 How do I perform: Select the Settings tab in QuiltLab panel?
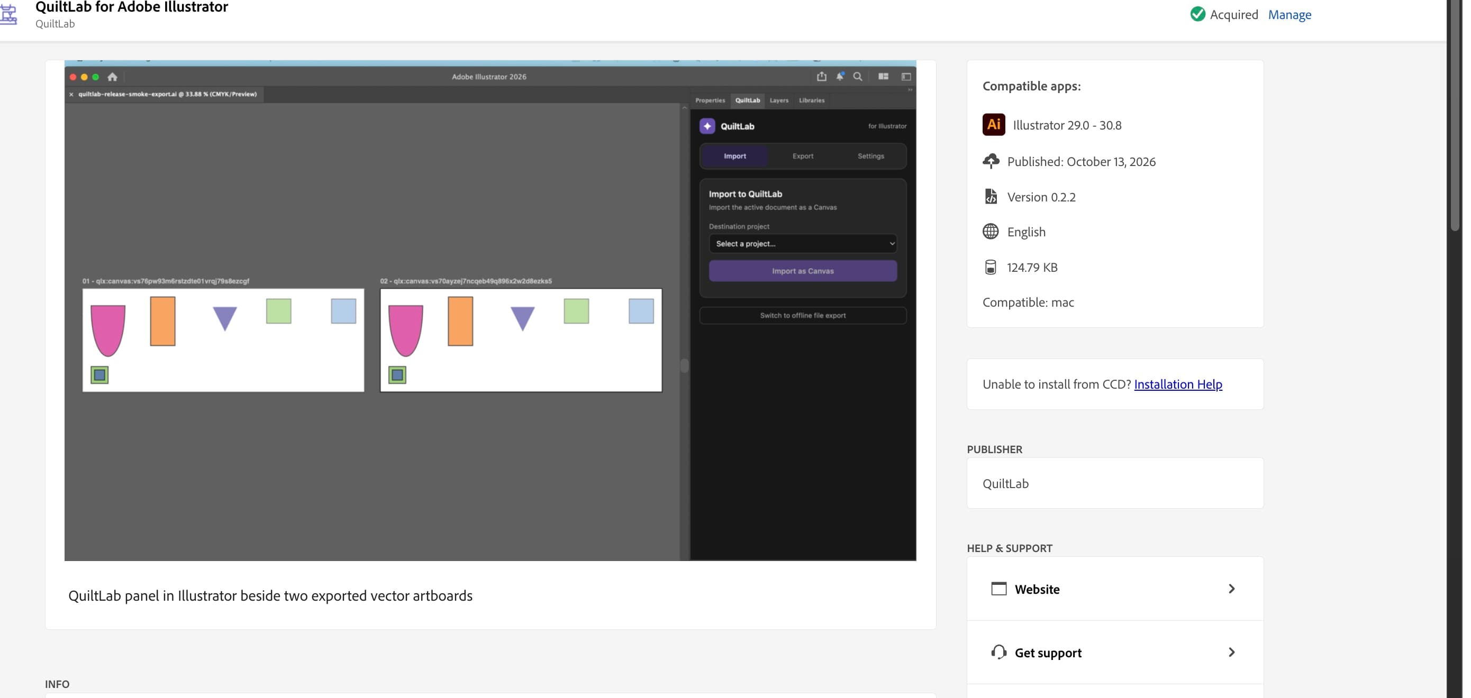click(871, 156)
